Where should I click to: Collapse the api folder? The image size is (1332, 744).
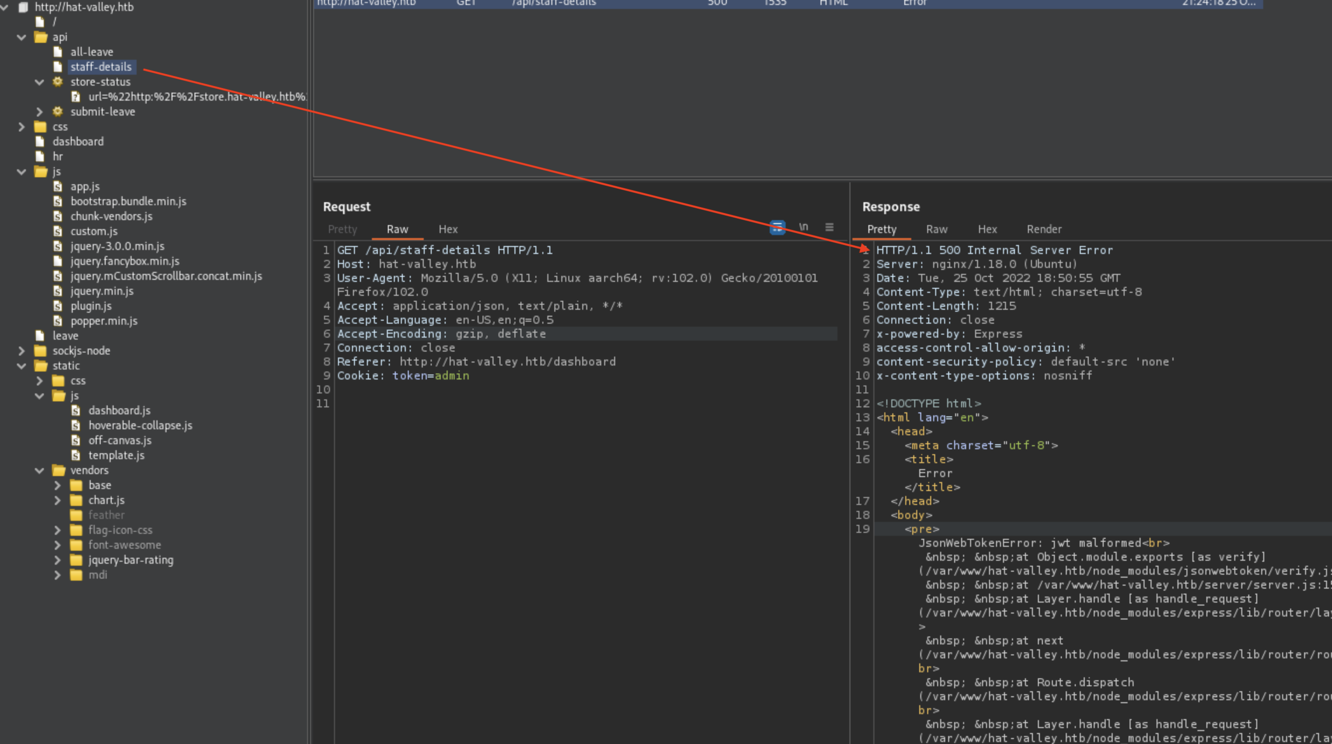tap(21, 37)
